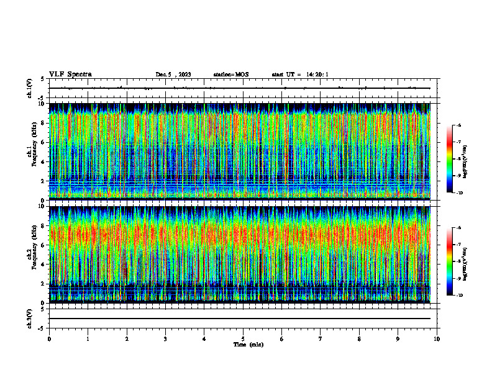Click the "-10" label on ch.2 colorbar
492x380 pixels.
click(x=460, y=295)
